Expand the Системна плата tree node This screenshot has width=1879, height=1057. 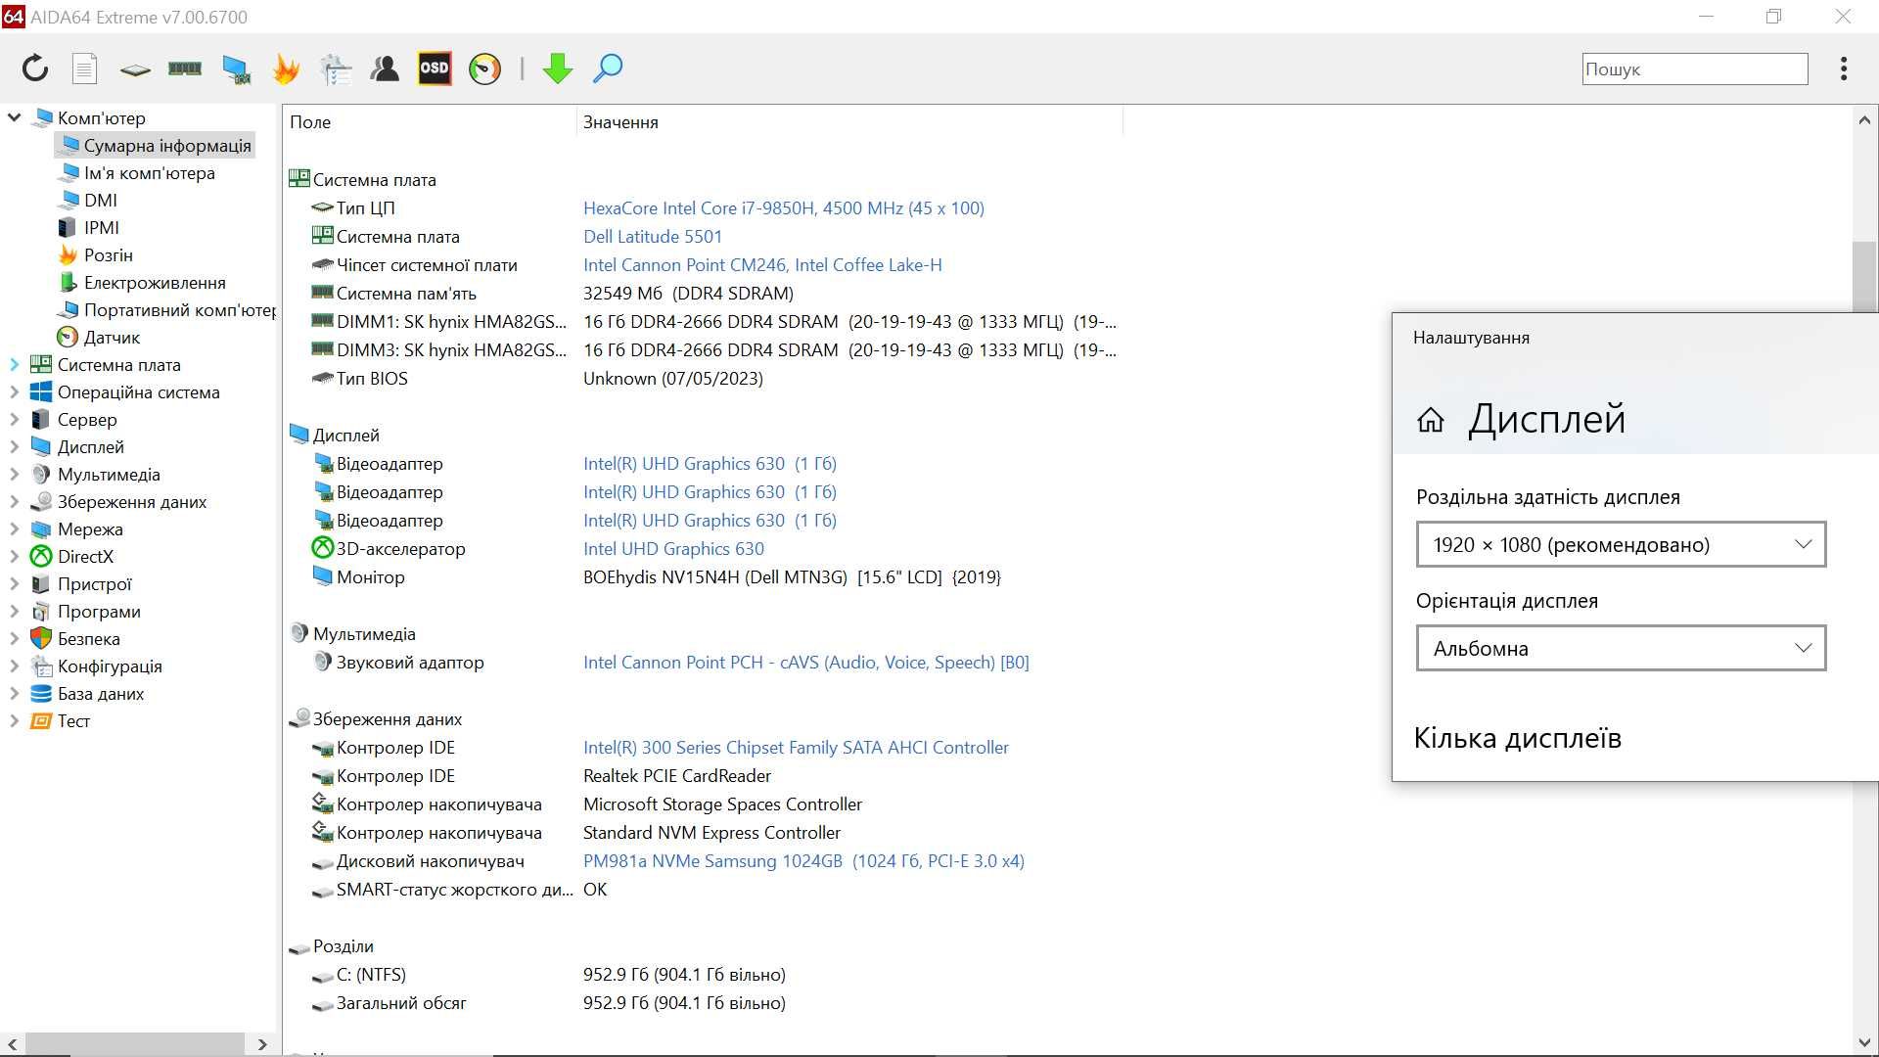(14, 365)
